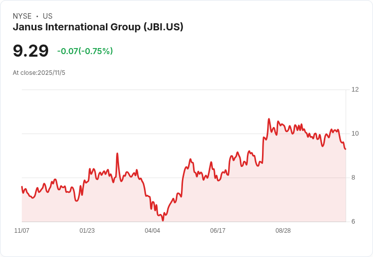This screenshot has width=373, height=257.
Task: Click the chart's highest peak near 10.7
Action: 269,119
